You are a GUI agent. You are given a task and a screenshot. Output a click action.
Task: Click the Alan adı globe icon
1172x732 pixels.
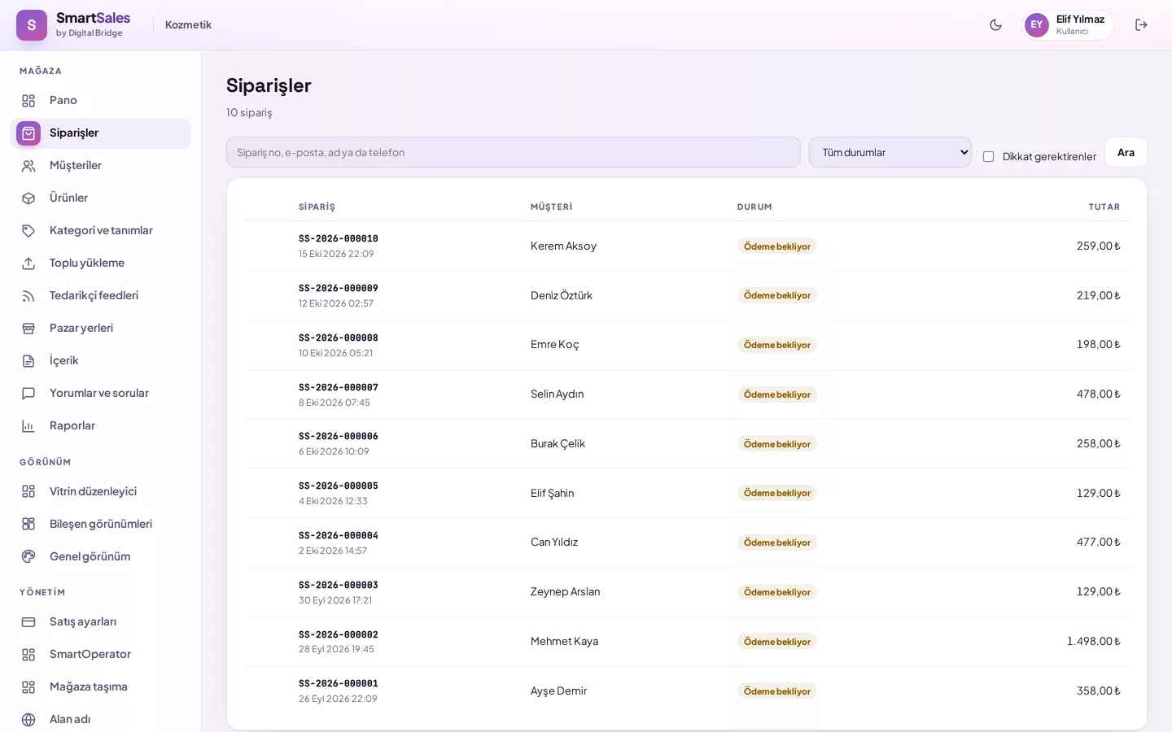pos(28,720)
